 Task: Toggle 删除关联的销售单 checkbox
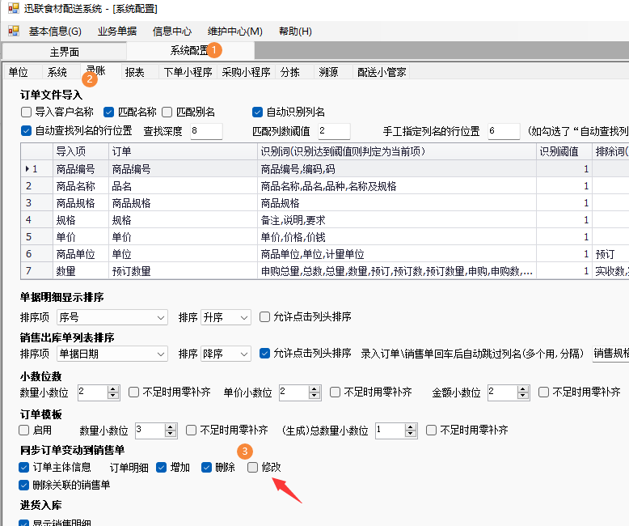click(23, 485)
